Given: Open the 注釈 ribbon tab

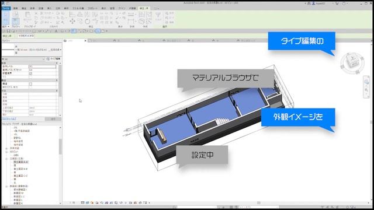Looking at the screenshot, I should pos(58,8).
